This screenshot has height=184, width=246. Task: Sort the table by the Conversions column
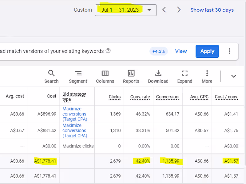(168, 97)
